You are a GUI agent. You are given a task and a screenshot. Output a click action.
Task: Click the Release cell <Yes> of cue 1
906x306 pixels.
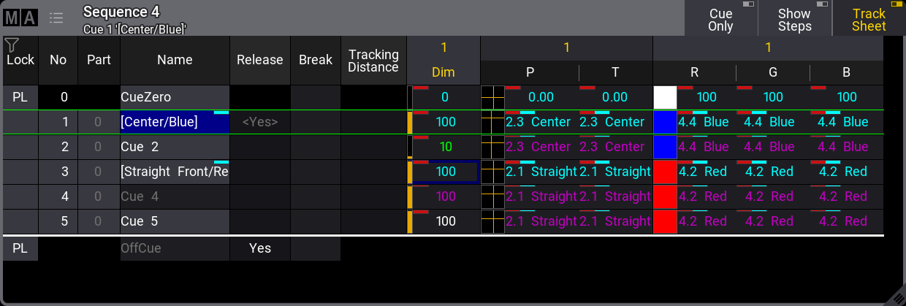coord(260,122)
